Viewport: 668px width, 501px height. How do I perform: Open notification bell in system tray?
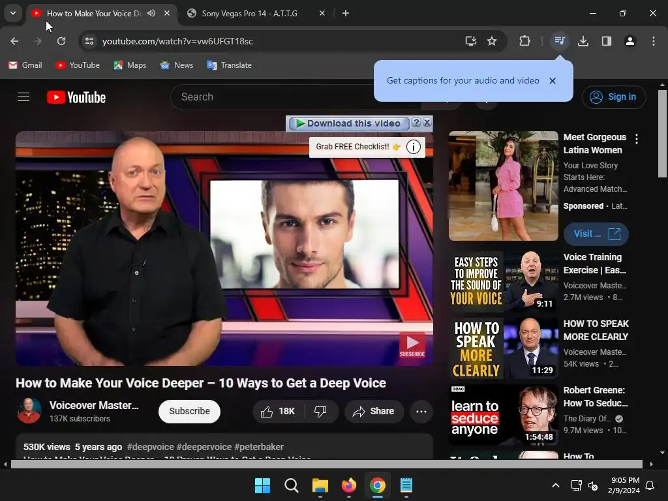pos(650,485)
